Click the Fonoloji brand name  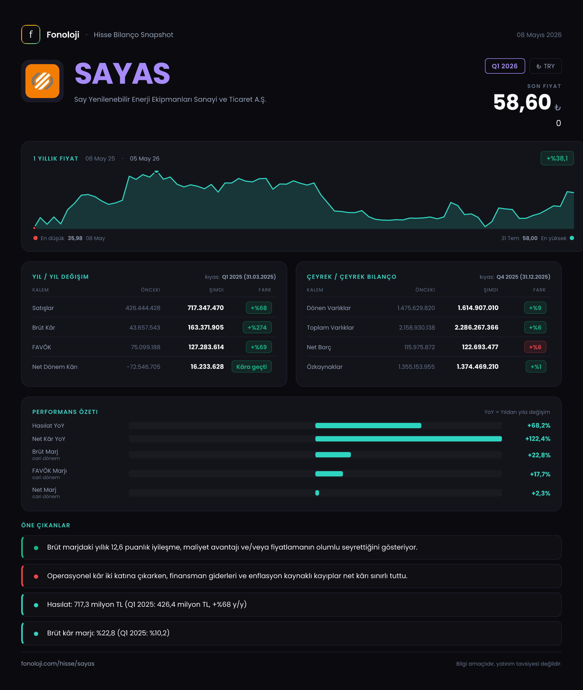[63, 35]
